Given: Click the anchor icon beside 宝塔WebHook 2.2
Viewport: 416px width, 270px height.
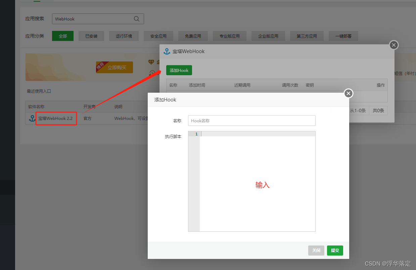Looking at the screenshot, I should coord(32,118).
